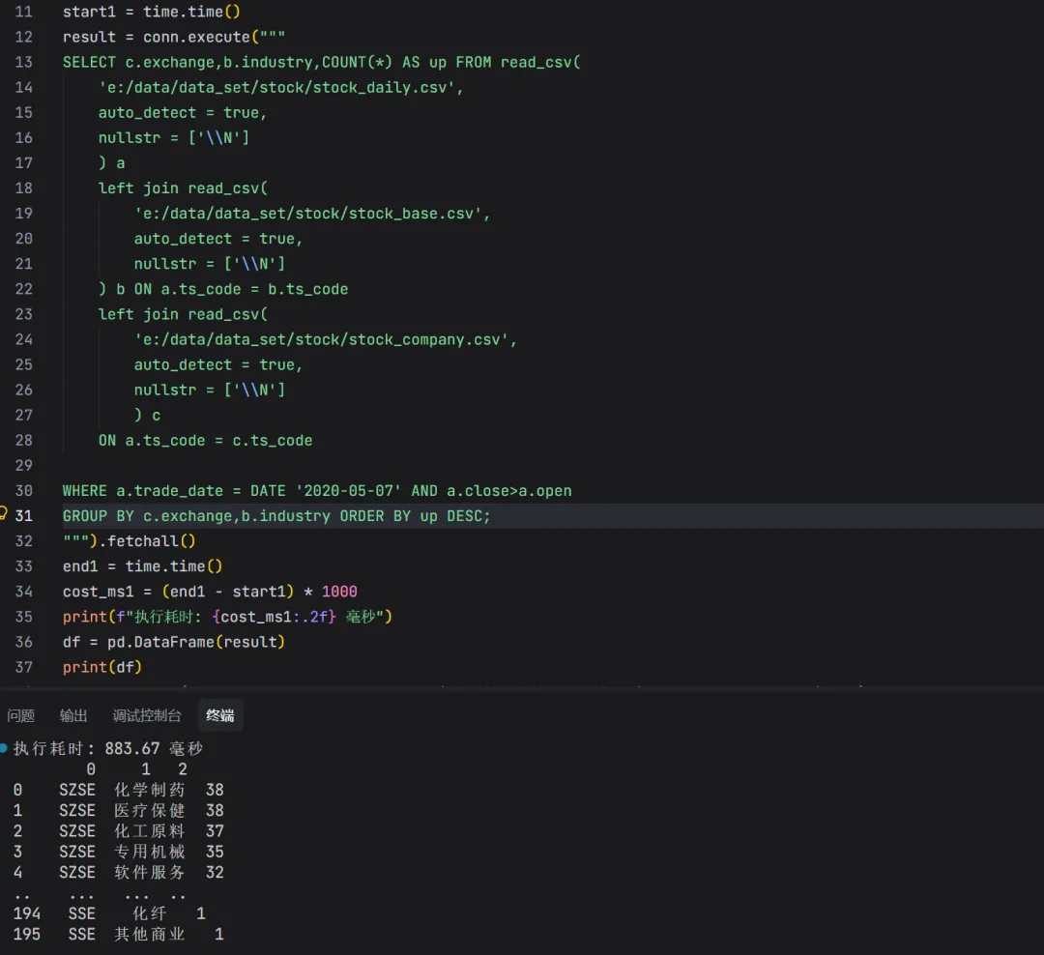
Task: Toggle a breakpoint in the gutter at line 13
Action: (8, 61)
